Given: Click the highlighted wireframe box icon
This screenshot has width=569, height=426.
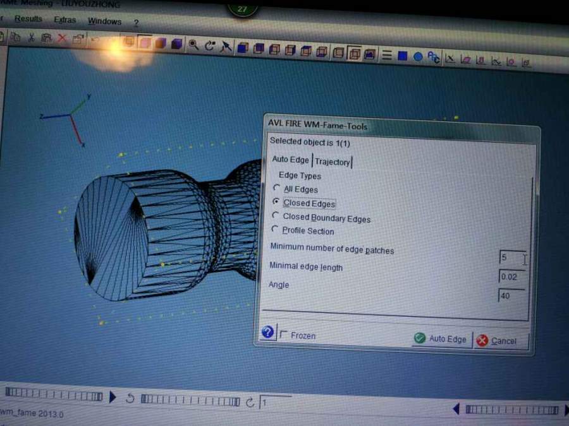Looking at the screenshot, I should click(x=354, y=53).
